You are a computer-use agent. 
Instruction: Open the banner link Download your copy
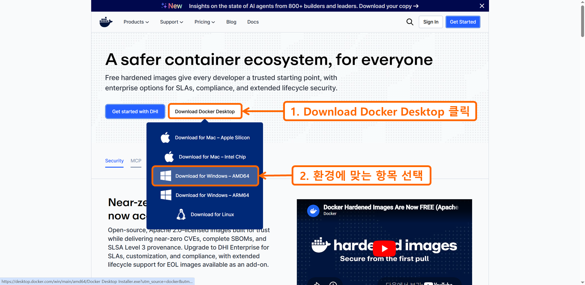pyautogui.click(x=389, y=6)
